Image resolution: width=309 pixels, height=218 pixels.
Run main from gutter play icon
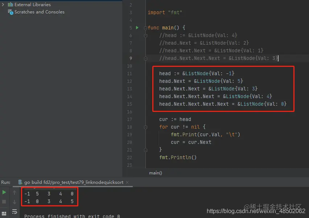[x=137, y=28]
